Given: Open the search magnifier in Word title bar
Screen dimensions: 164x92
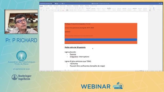Looking at the screenshot, I should click(159, 4).
